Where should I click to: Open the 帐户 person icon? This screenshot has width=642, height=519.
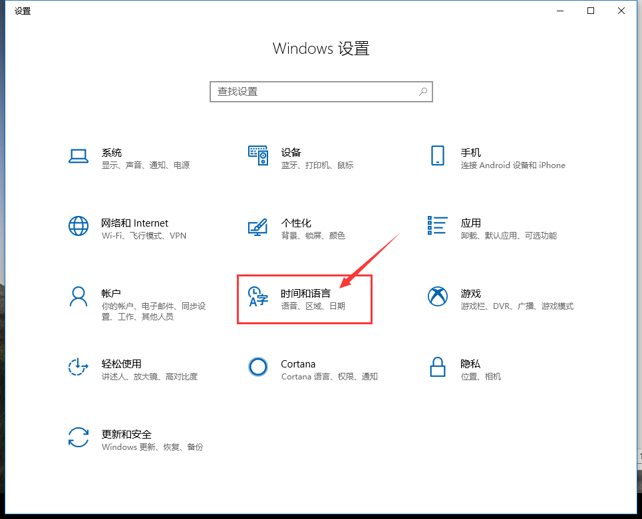coord(79,296)
